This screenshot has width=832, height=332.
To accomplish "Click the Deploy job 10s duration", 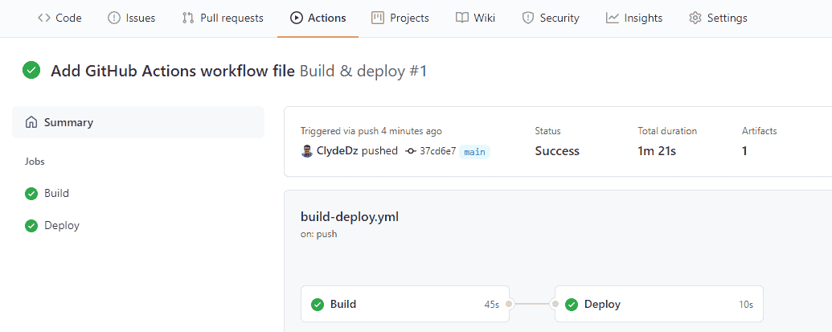I will (745, 305).
